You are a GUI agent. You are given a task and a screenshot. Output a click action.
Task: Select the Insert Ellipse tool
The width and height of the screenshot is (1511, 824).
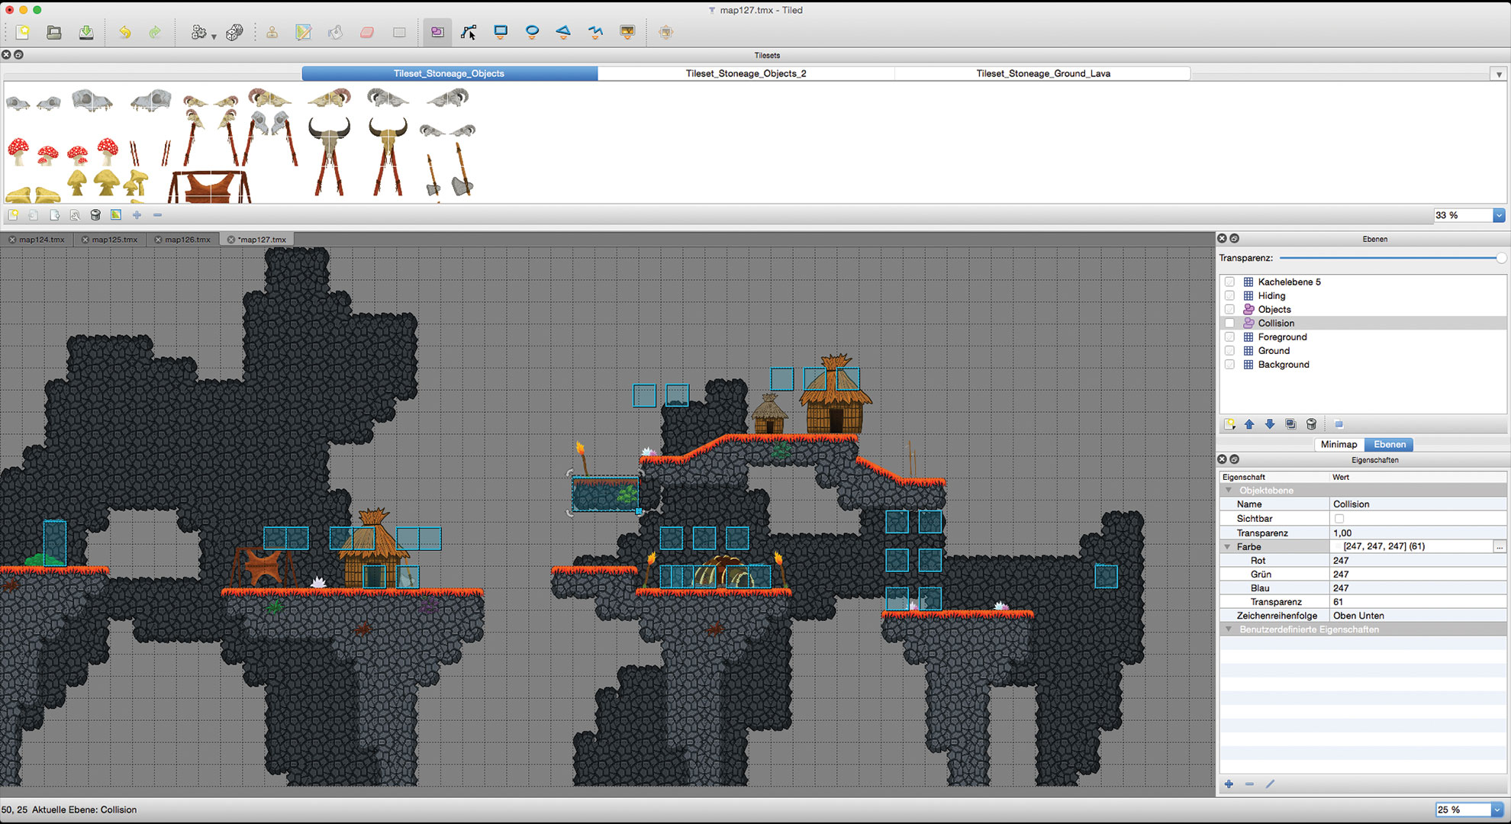[532, 32]
